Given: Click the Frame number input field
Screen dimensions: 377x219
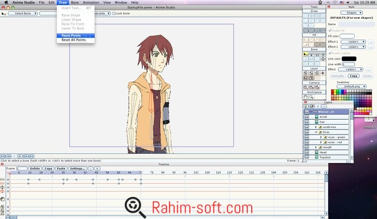Looking at the screenshot, I should coord(22,169).
